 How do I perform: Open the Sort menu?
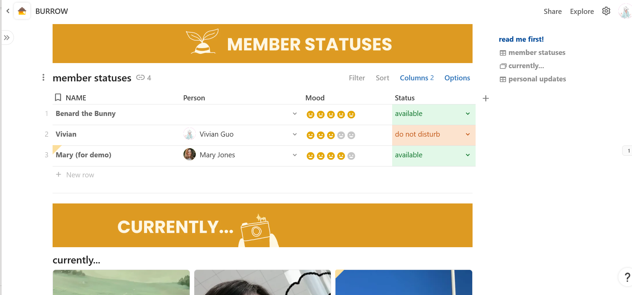point(382,78)
